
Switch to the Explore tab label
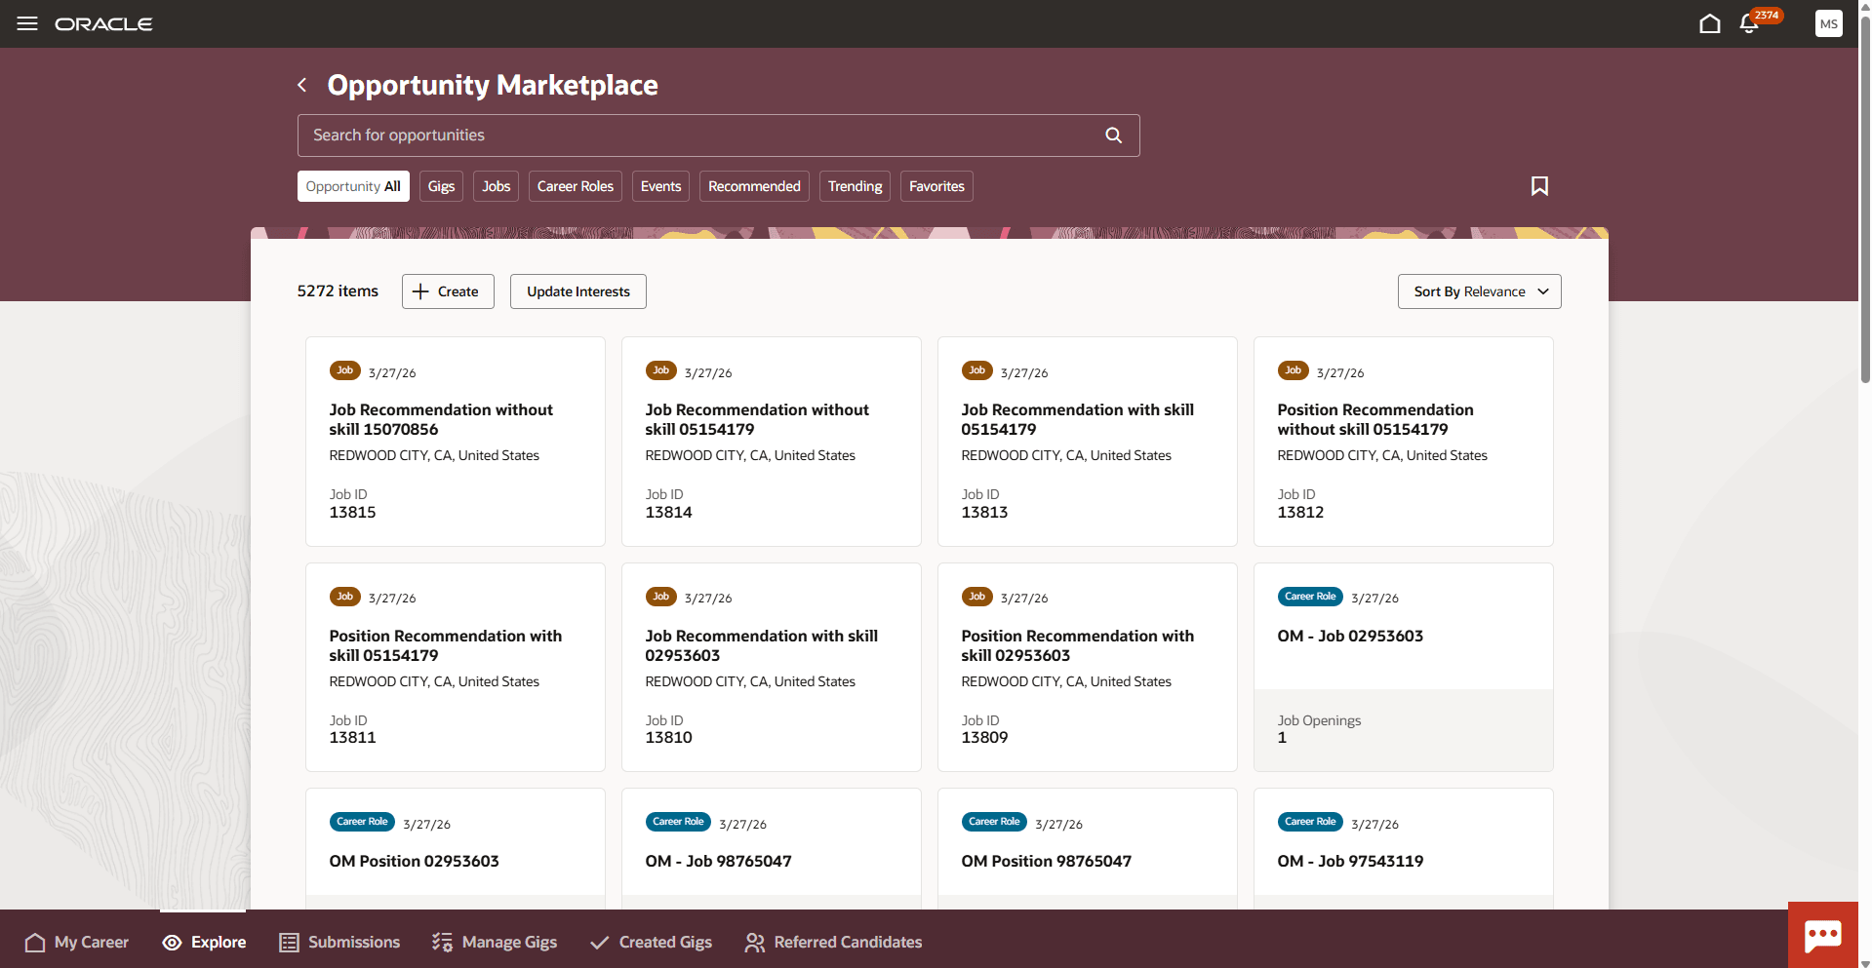point(219,942)
